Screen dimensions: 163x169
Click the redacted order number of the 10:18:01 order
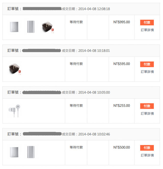42,51
